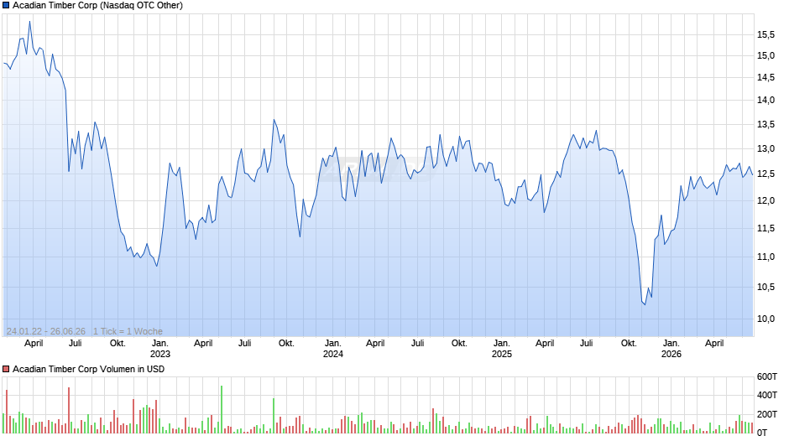Screen dimensions: 789x441
Task: Click the 'Jan. 2023' time axis label
Action: [160, 349]
